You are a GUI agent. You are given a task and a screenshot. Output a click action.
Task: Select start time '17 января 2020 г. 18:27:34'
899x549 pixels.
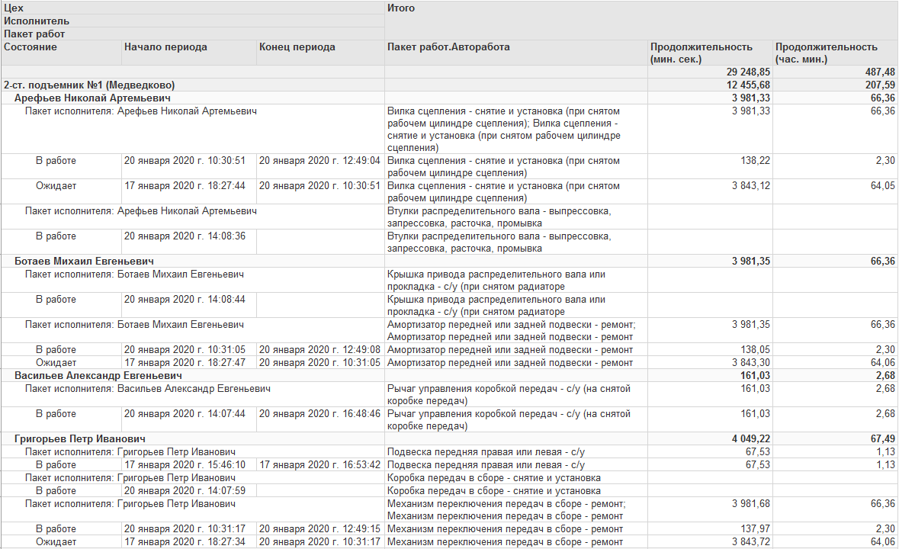point(185,541)
